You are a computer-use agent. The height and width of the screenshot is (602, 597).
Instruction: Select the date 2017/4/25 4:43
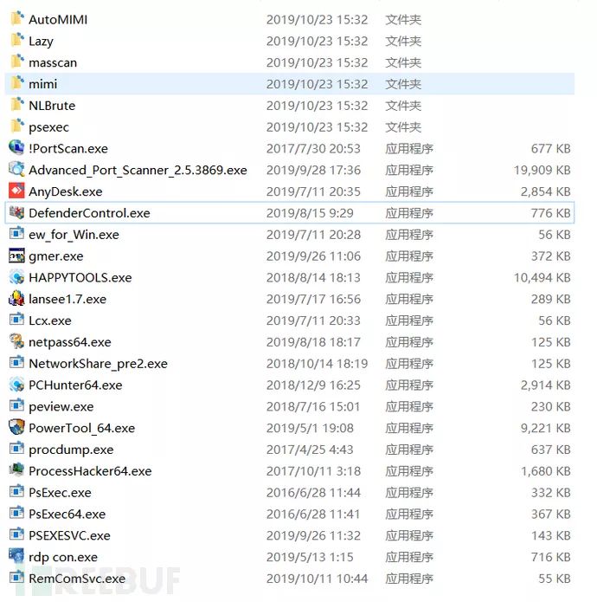coord(310,450)
